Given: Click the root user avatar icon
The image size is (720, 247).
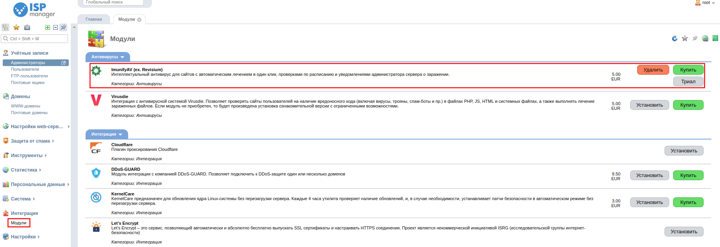Looking at the screenshot, I should click(698, 3).
